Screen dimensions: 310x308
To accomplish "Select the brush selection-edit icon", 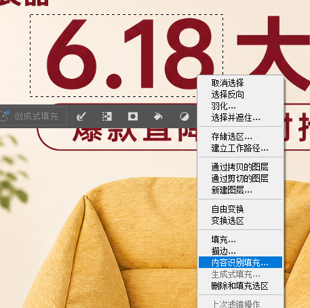I will pyautogui.click(x=81, y=117).
